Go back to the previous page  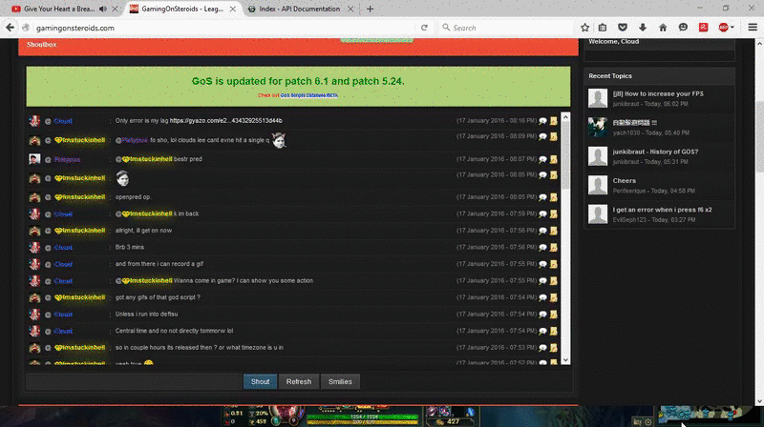pos(11,28)
